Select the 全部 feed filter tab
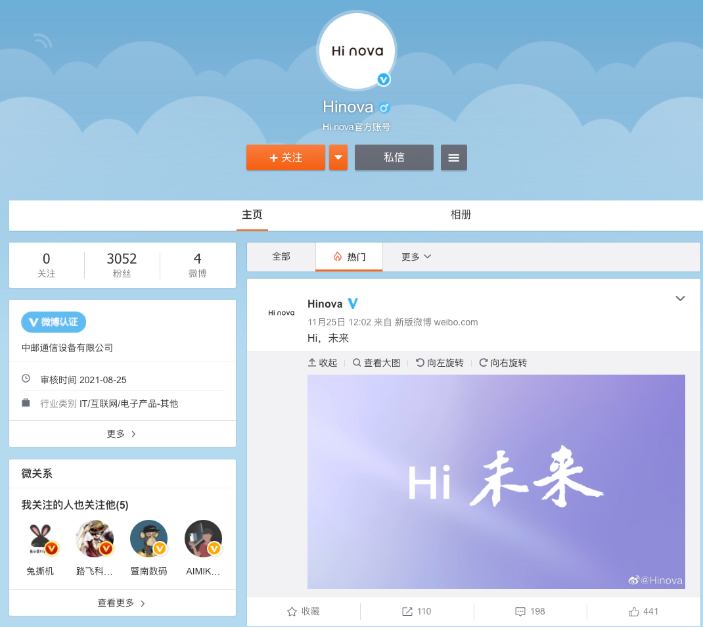 point(281,256)
